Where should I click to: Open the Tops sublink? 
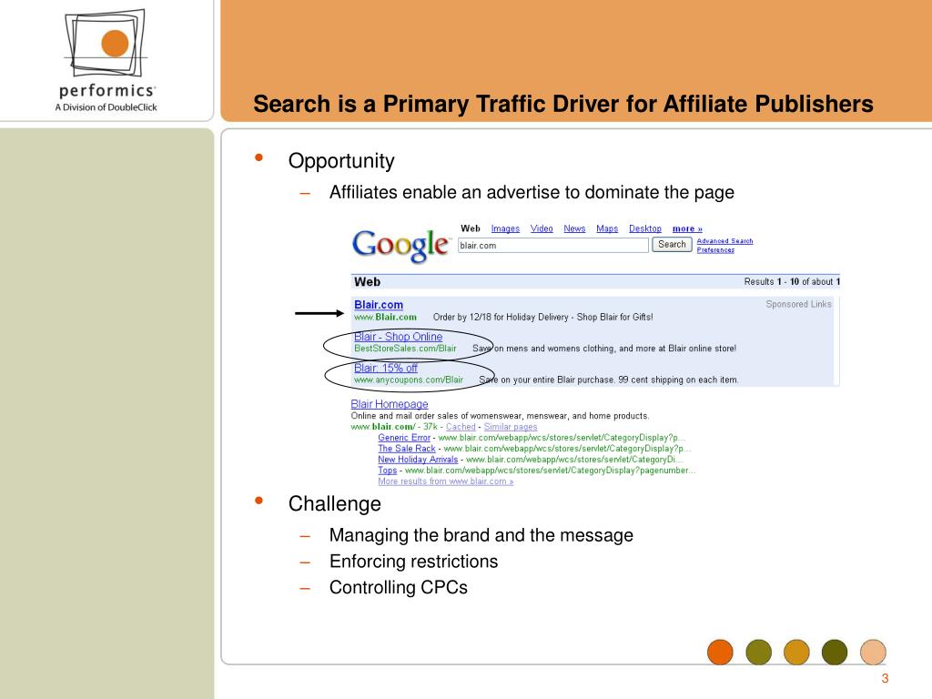[x=388, y=471]
